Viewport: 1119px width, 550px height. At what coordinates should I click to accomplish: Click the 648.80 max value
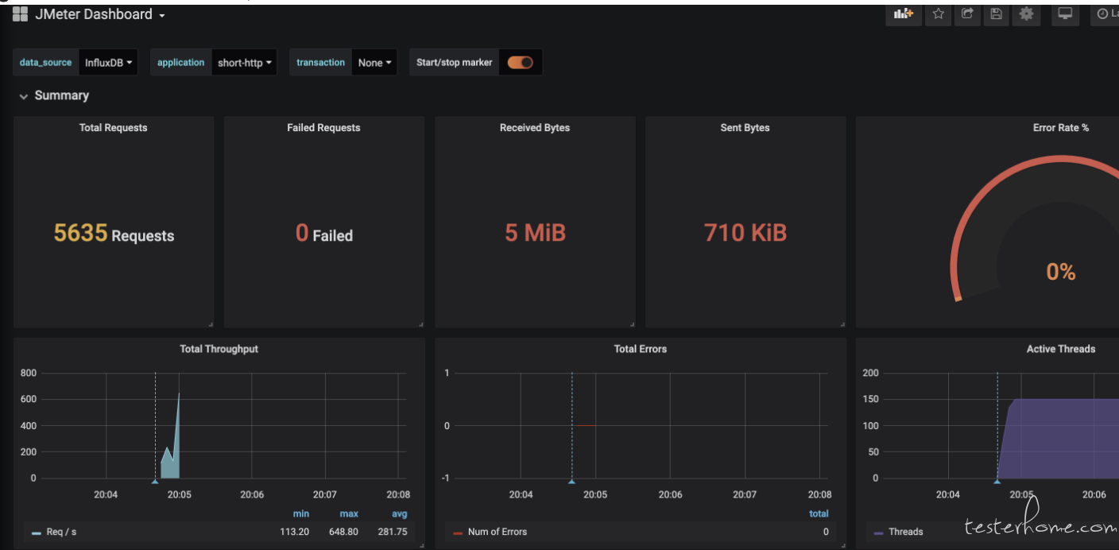345,532
